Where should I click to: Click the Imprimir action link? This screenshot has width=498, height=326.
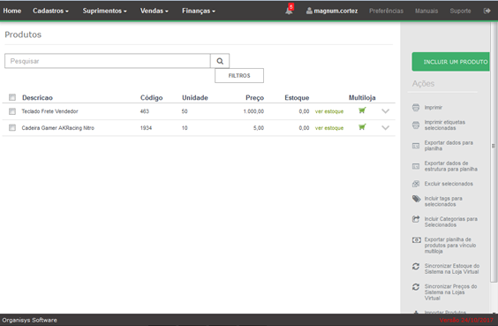click(x=434, y=108)
